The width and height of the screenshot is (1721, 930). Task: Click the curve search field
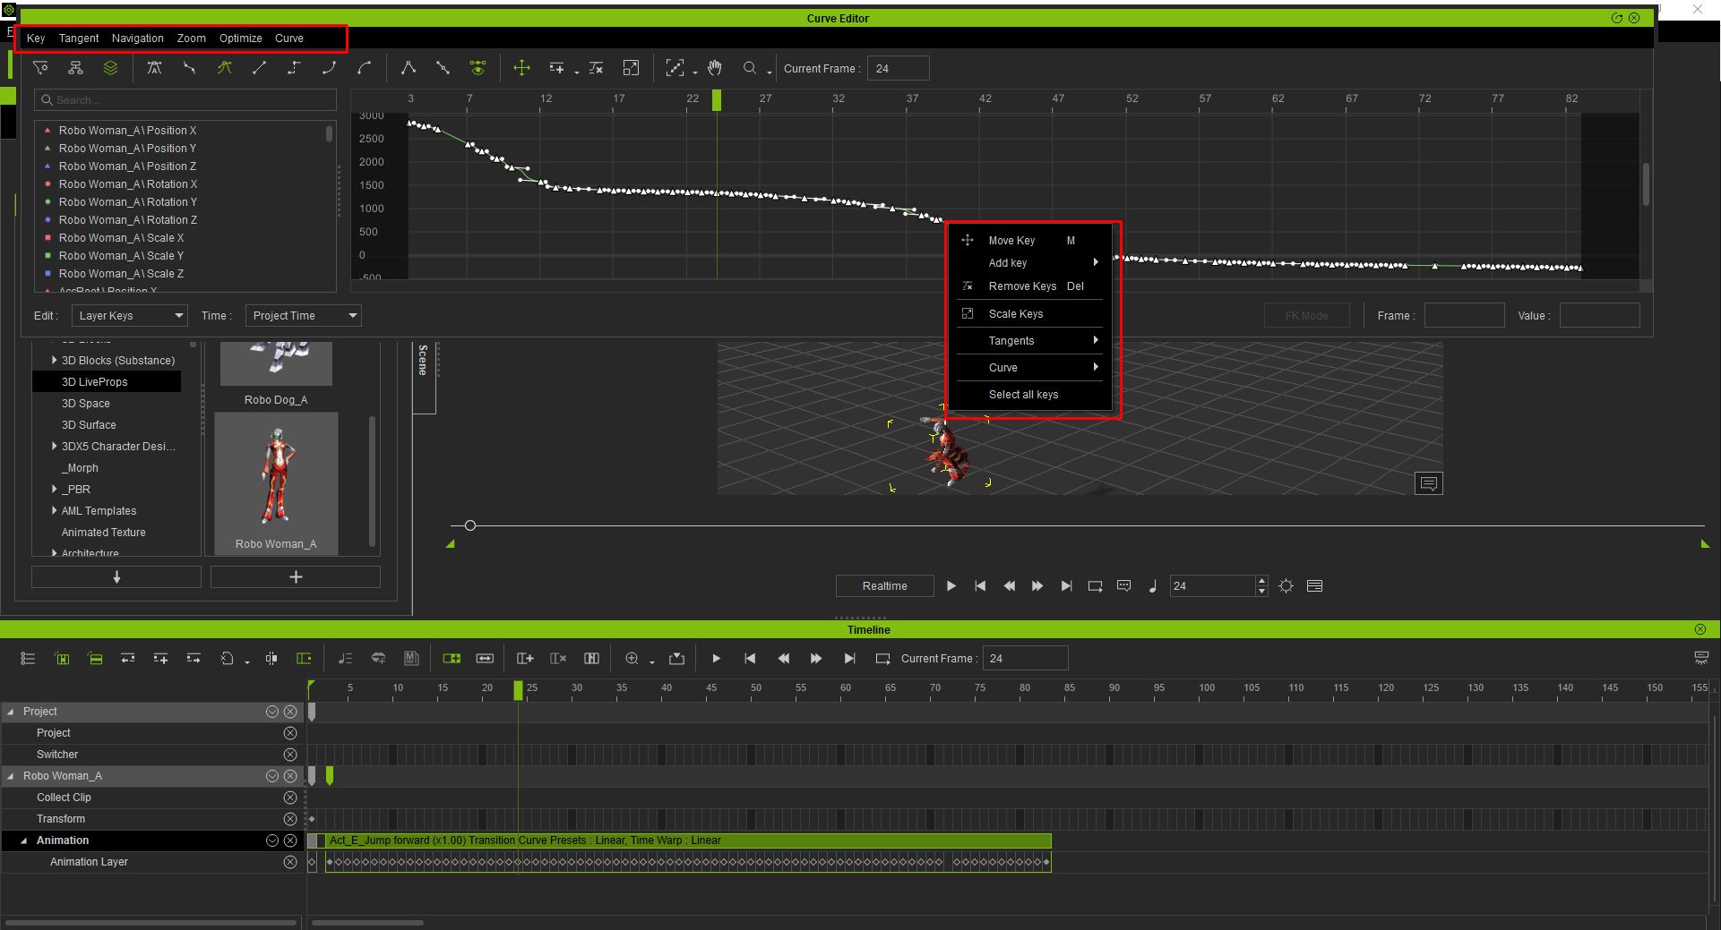pos(185,100)
